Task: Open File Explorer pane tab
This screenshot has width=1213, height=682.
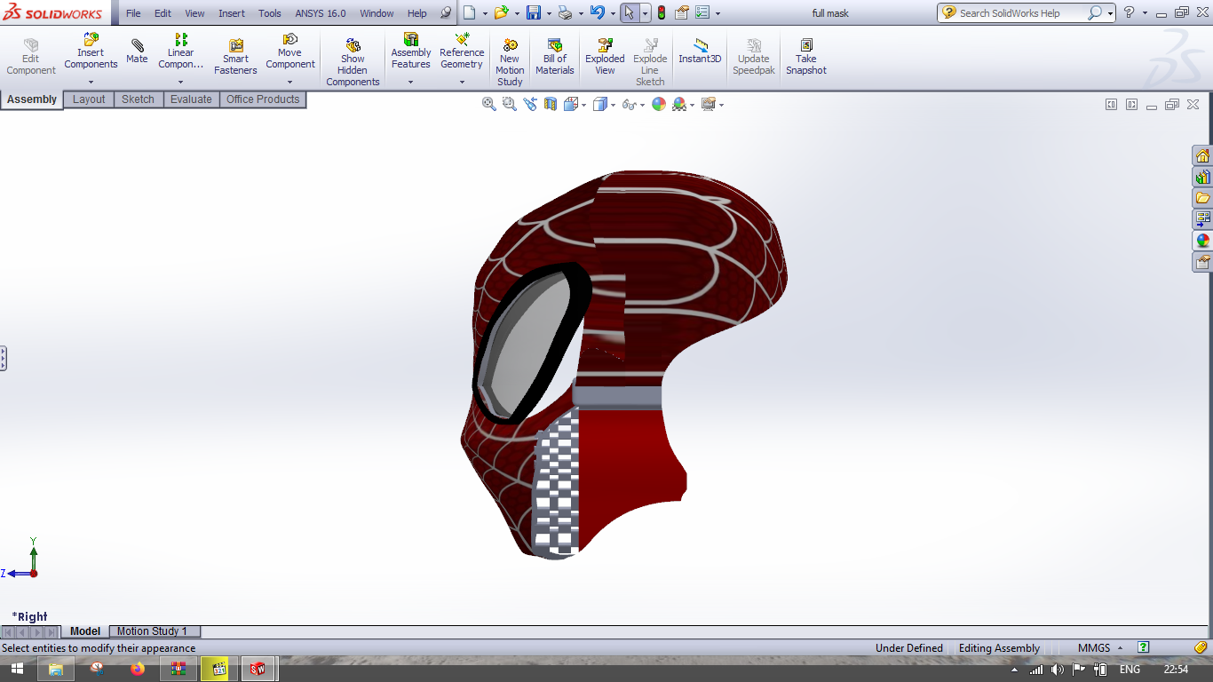Action: [1202, 198]
